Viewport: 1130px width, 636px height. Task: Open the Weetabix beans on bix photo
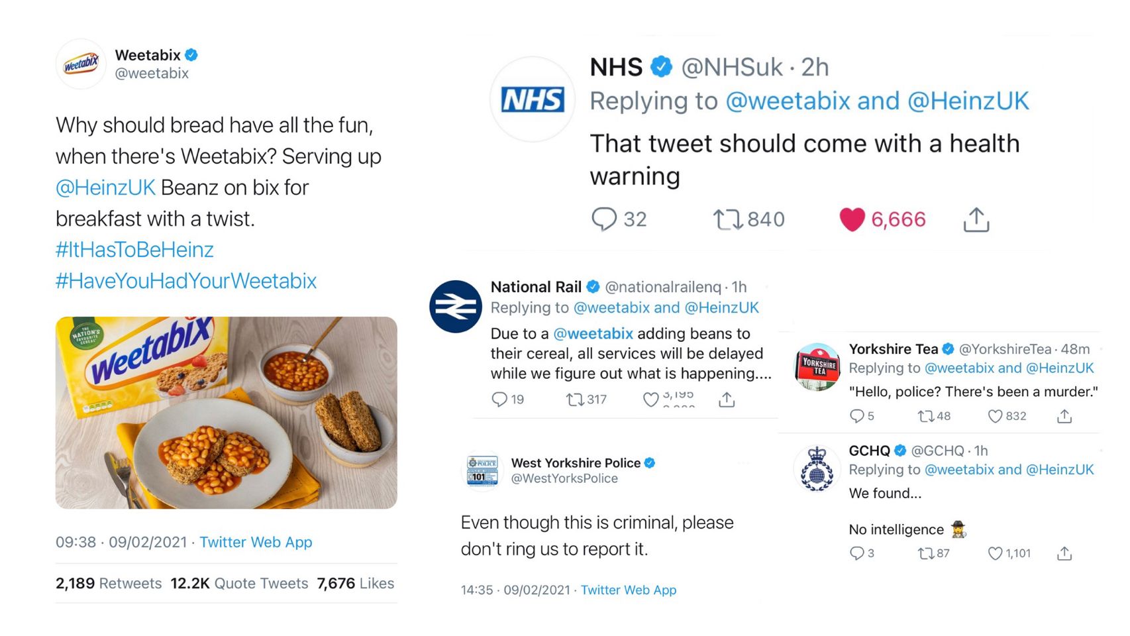click(x=227, y=413)
